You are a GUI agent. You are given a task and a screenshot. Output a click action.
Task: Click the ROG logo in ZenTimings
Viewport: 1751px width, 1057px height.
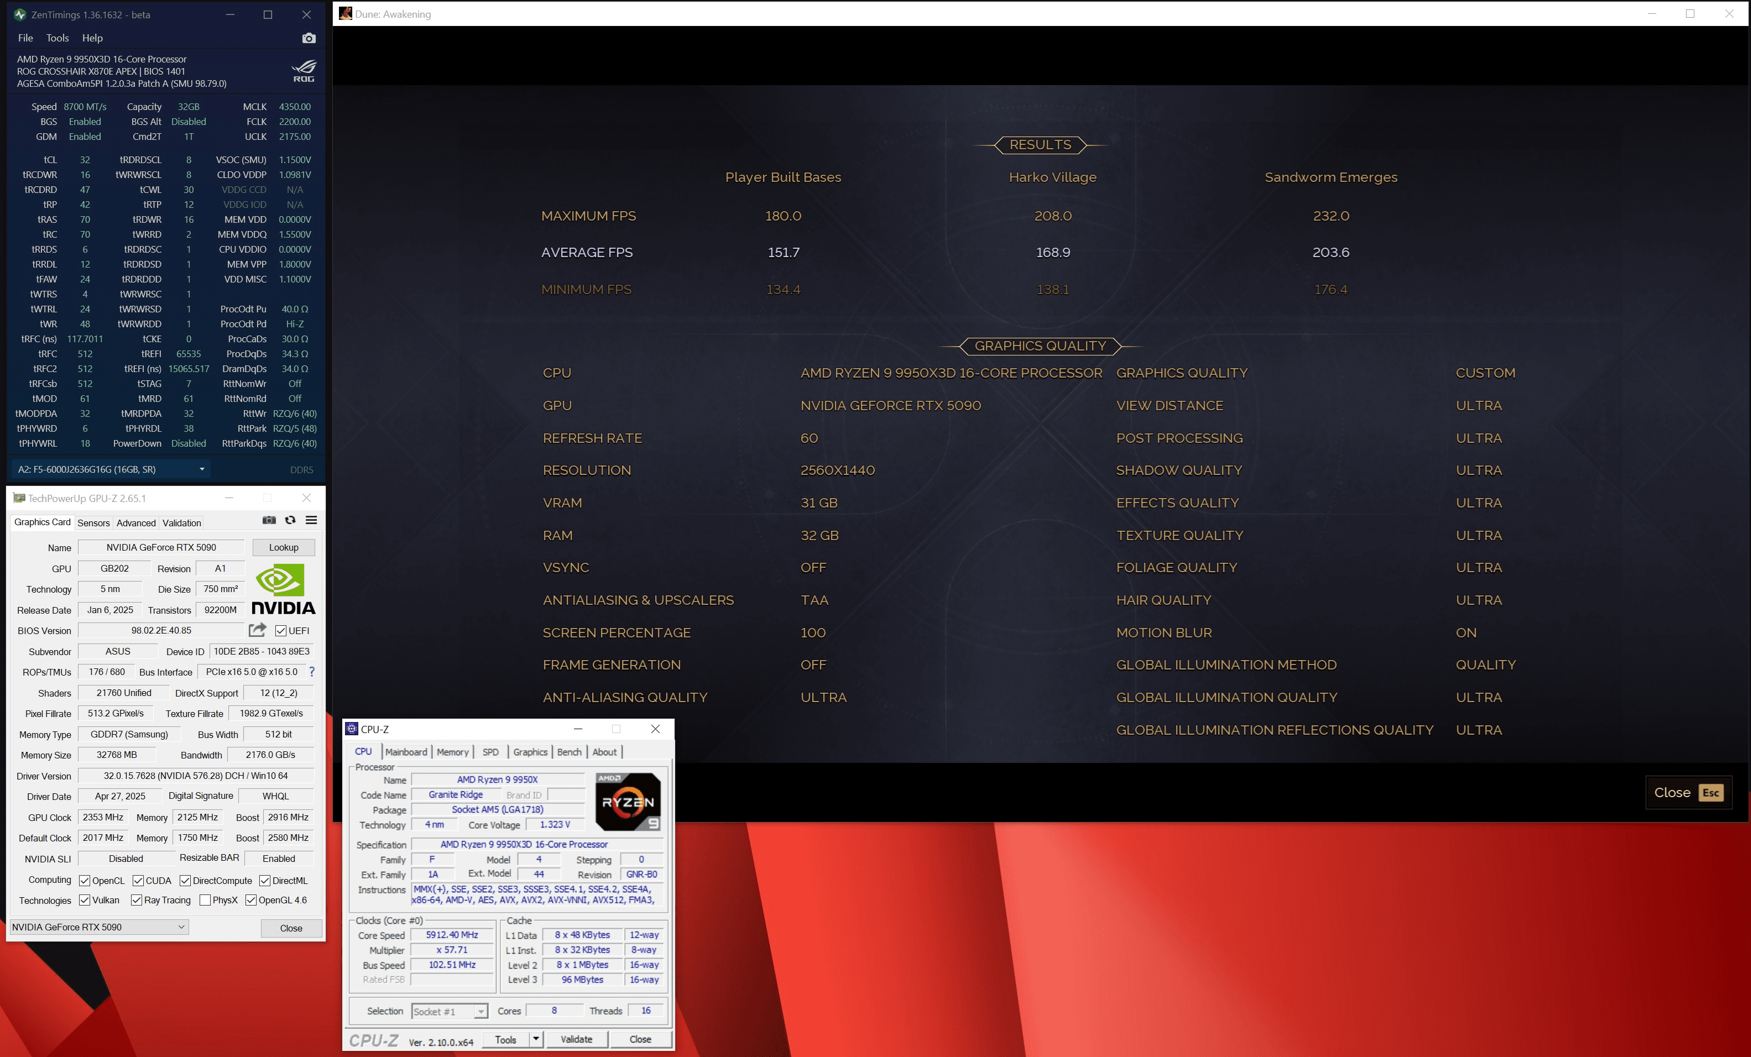pos(304,71)
